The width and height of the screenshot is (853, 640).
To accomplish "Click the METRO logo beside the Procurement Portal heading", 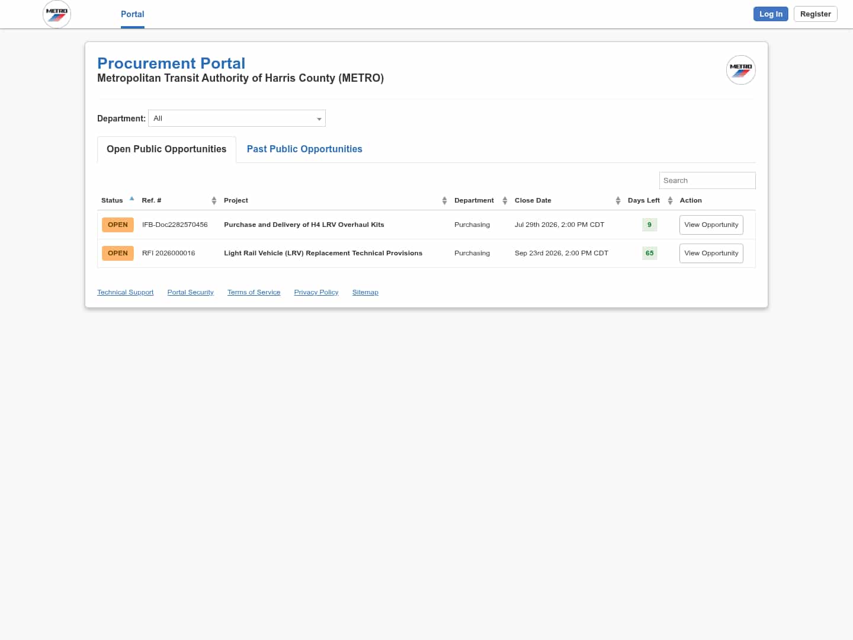I will (740, 70).
